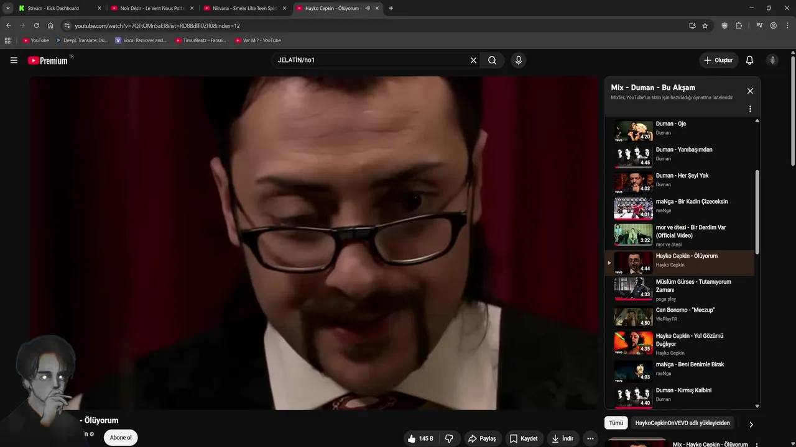
Task: Open Var Mı? - YouTube bookmark
Action: point(258,40)
